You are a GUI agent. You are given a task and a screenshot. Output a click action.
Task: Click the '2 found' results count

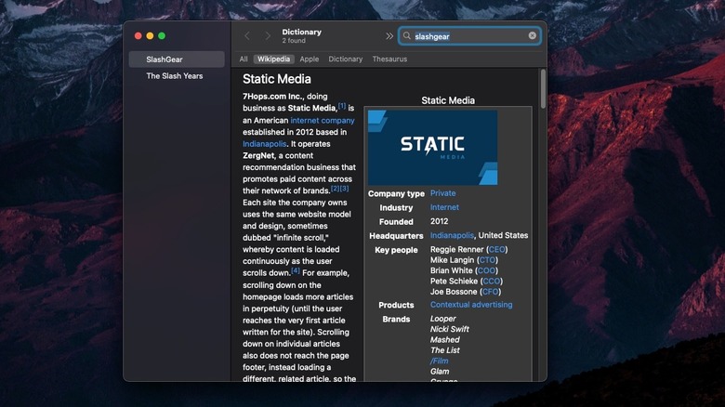(x=294, y=41)
